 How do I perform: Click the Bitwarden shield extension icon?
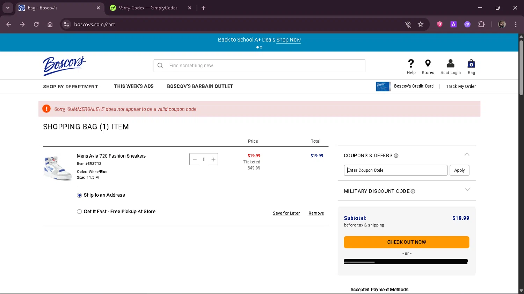point(440,24)
